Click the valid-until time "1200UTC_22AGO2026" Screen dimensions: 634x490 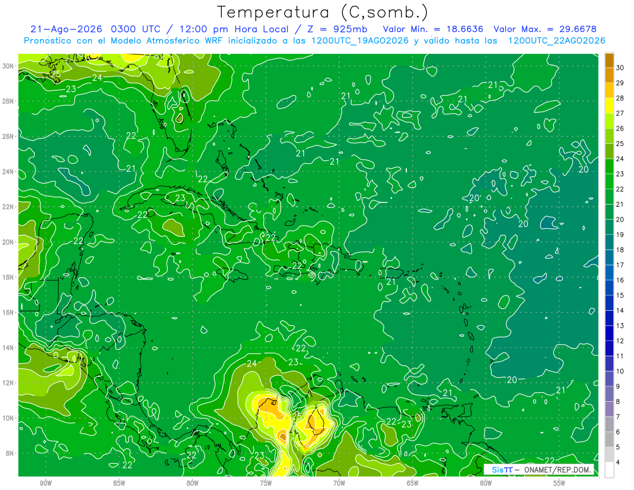pyautogui.click(x=556, y=41)
